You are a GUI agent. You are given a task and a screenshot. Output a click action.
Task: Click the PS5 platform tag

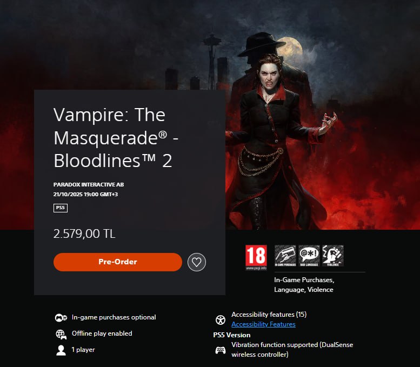[61, 208]
